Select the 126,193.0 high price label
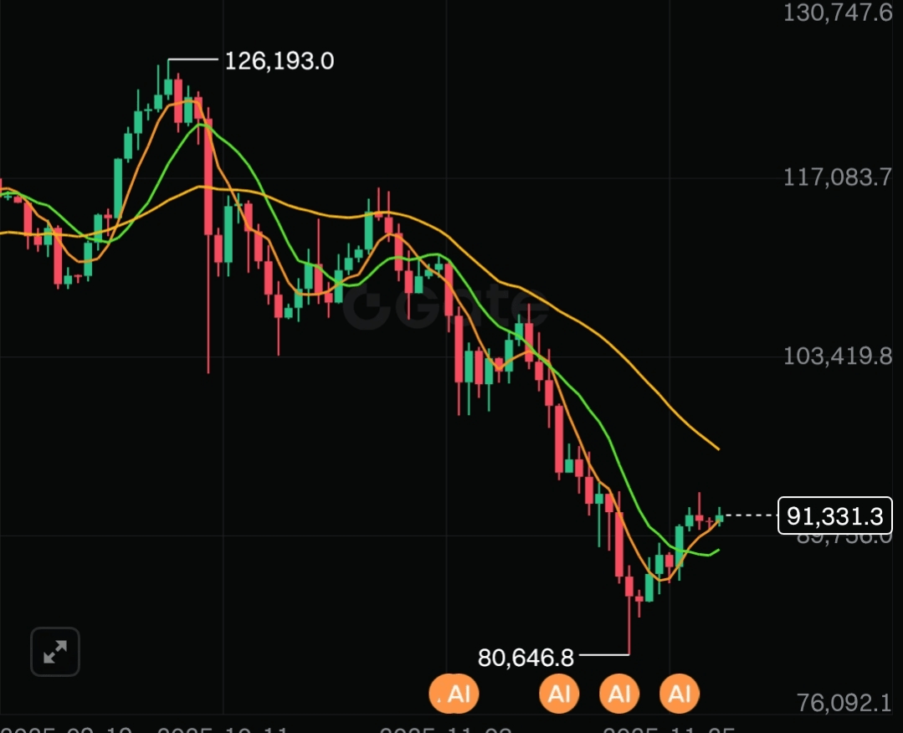The height and width of the screenshot is (733, 903). [279, 60]
